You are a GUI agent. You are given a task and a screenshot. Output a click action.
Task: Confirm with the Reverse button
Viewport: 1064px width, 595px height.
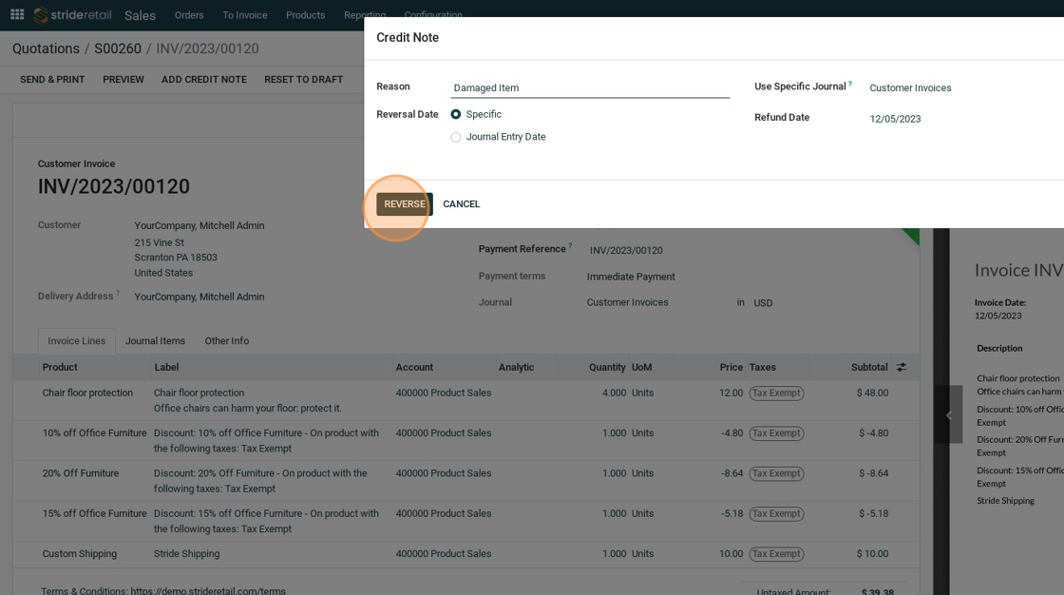(405, 203)
